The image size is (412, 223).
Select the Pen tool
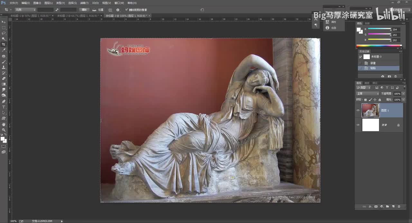(4, 101)
